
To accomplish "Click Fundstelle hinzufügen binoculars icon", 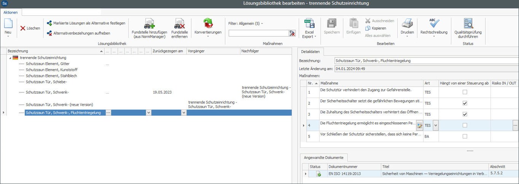I will click(x=148, y=24).
